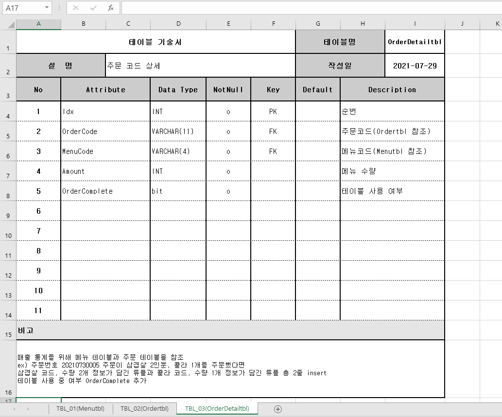Click column header E (NotNull column)
Viewport: 502px width, 417px height.
pyautogui.click(x=228, y=23)
